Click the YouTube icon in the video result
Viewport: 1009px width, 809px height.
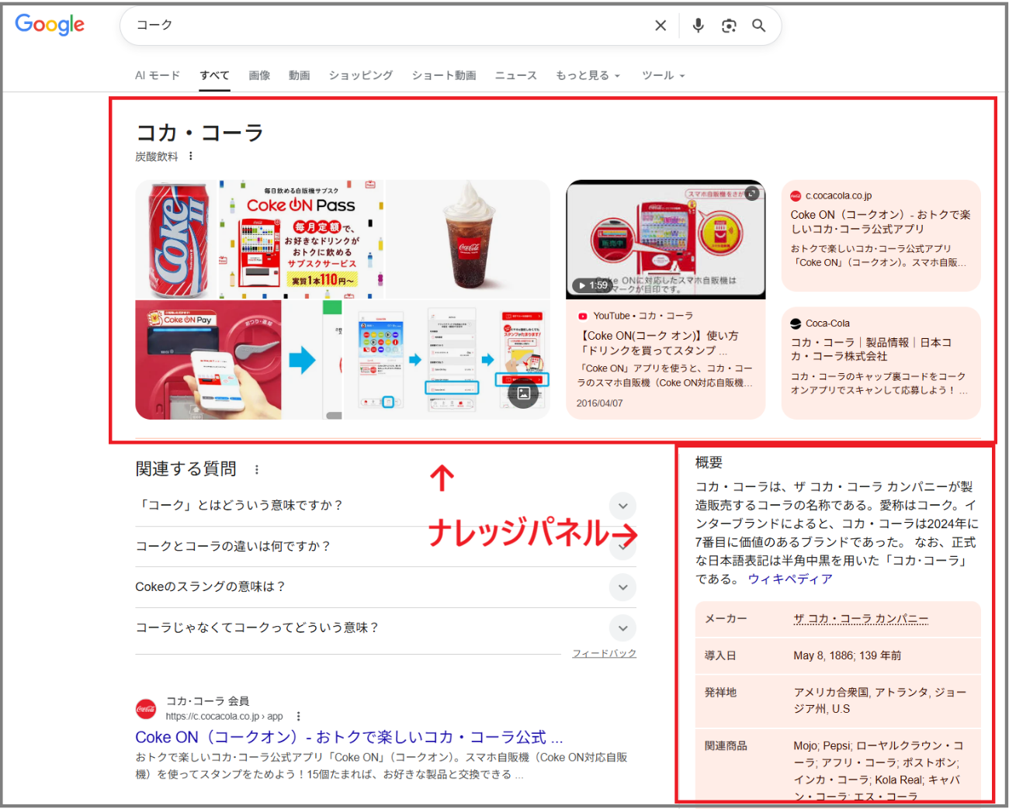click(583, 316)
